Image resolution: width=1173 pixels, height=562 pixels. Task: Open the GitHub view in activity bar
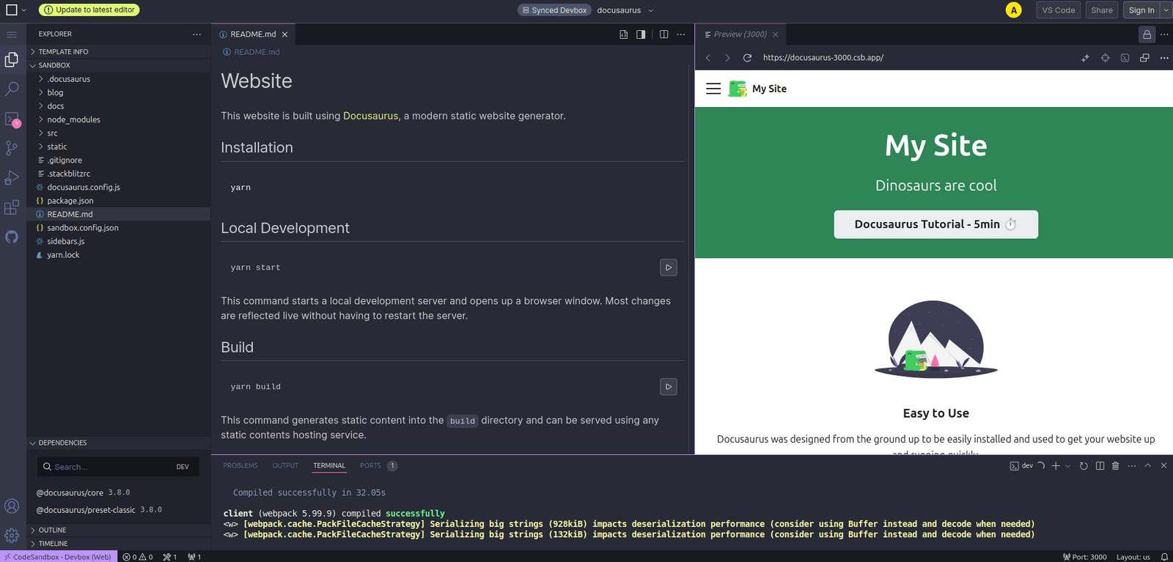pyautogui.click(x=12, y=237)
